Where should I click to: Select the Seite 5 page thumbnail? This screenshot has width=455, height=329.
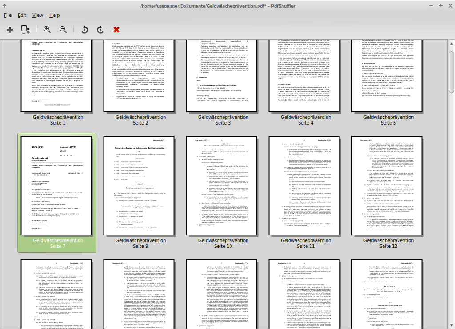tap(387, 76)
